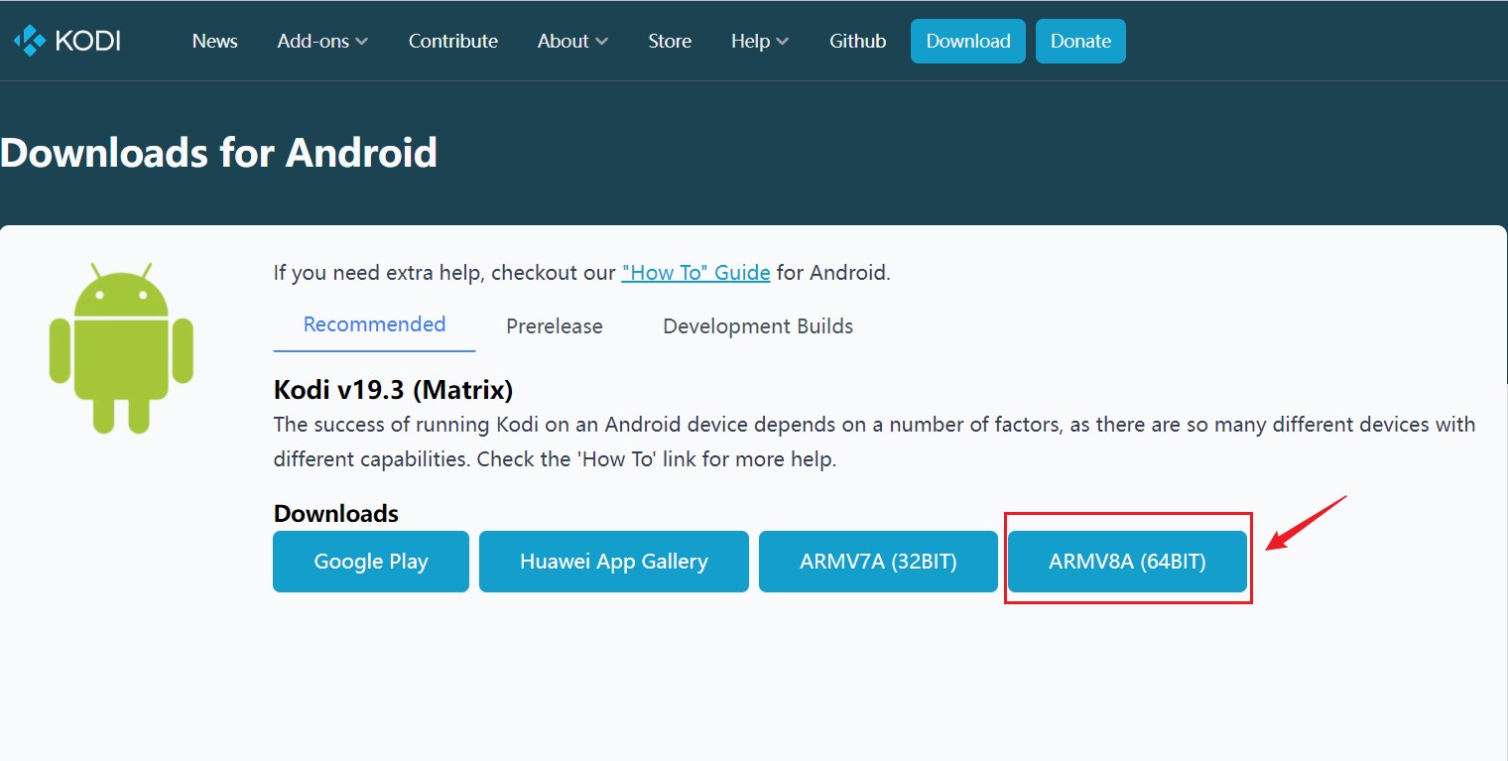Expand the Add-ons dropdown menu

pos(322,41)
